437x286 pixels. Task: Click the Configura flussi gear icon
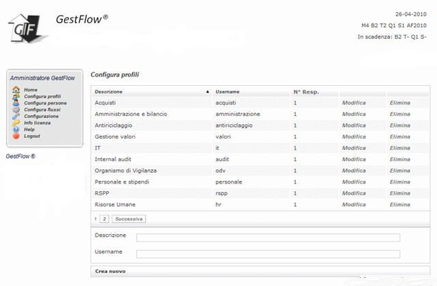tap(16, 110)
